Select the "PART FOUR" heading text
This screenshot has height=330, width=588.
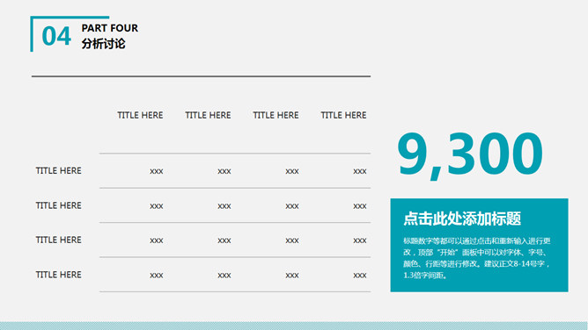[x=109, y=28]
